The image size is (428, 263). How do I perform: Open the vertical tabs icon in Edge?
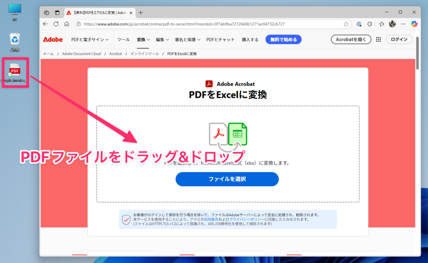[57, 13]
